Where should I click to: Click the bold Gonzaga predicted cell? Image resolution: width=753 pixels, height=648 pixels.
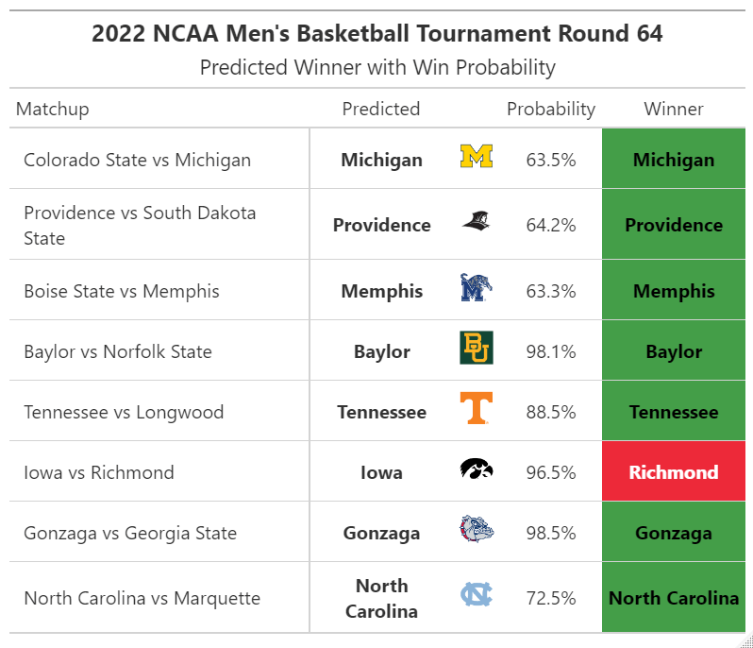click(x=382, y=533)
